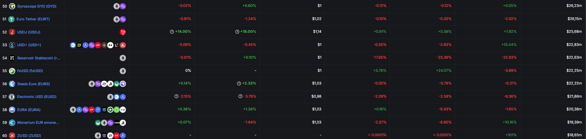The width and height of the screenshot is (586, 139).
Task: Select the EURA $20,38m market cap cell
Action: click(x=574, y=109)
